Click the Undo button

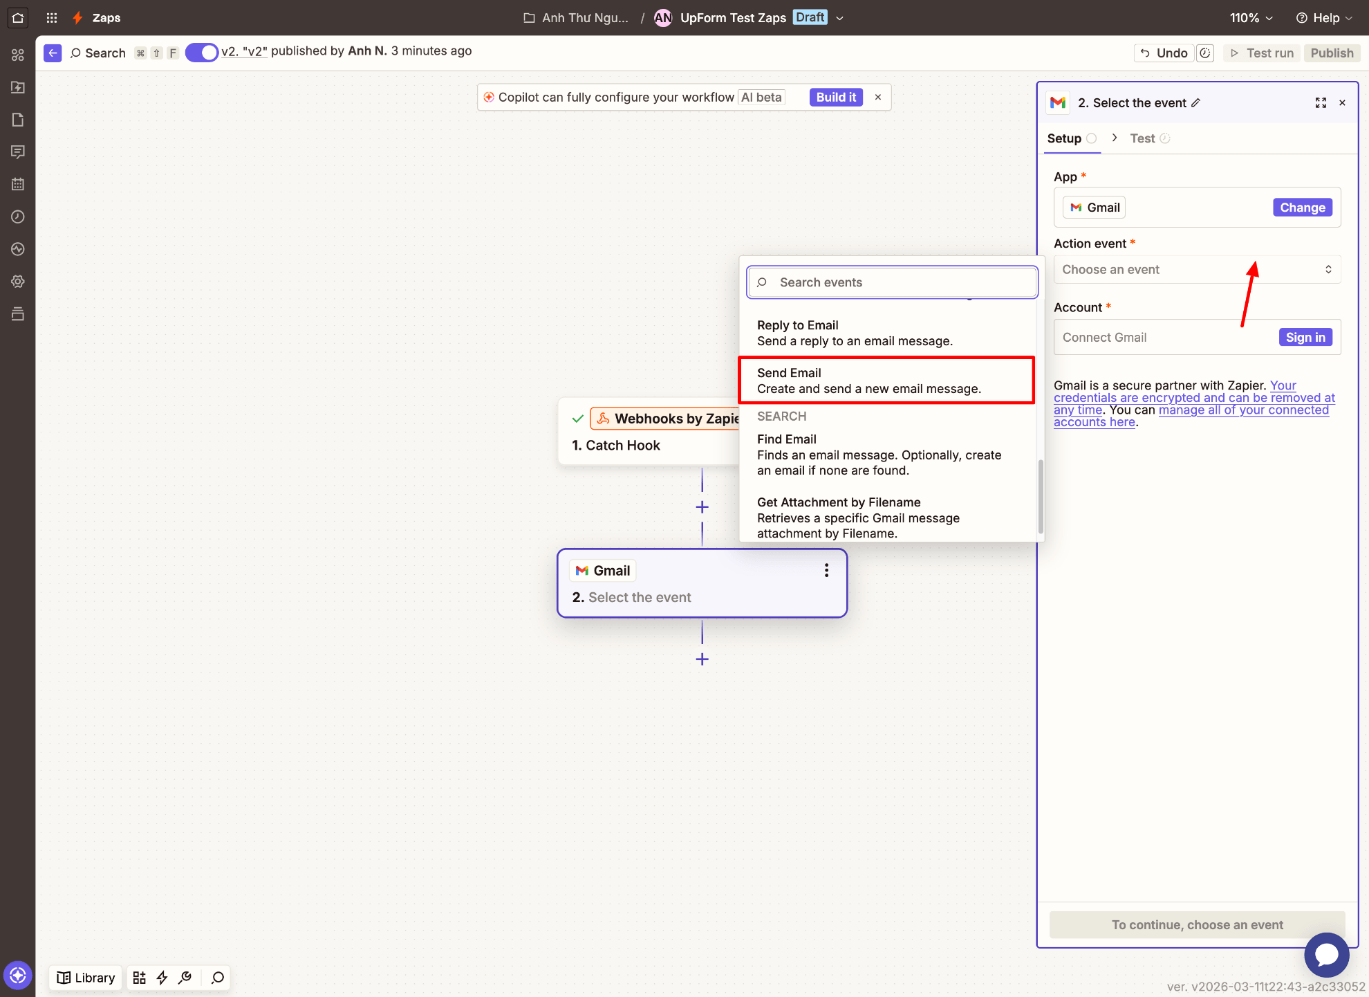(x=1164, y=53)
